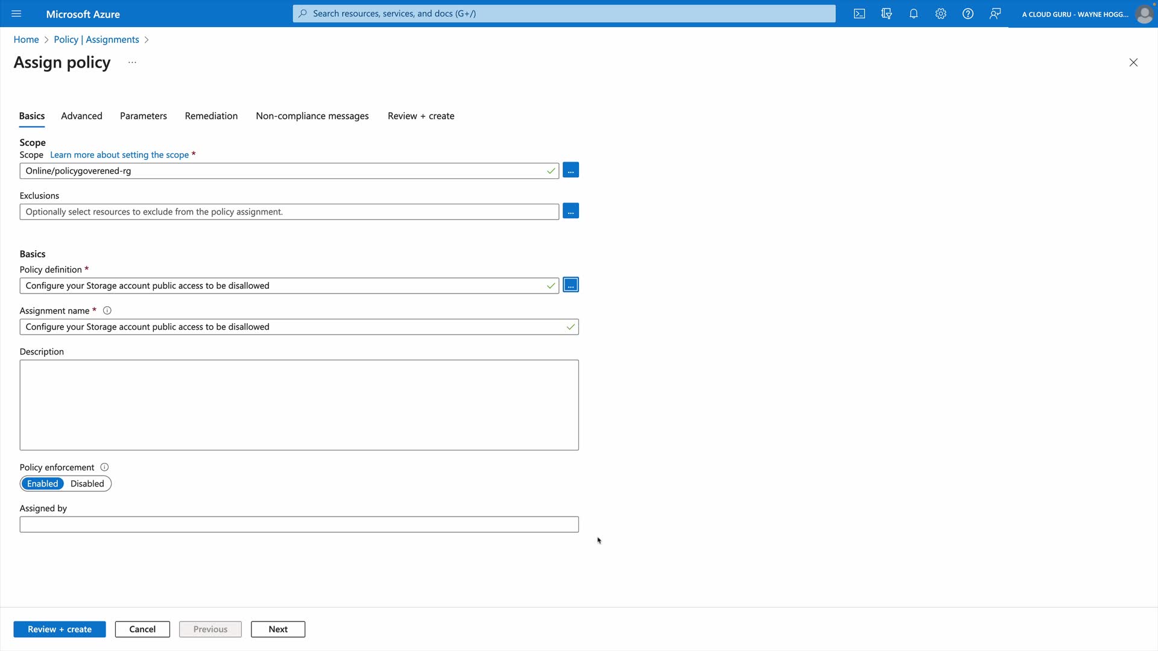
Task: Click the Review + create button
Action: pyautogui.click(x=59, y=629)
